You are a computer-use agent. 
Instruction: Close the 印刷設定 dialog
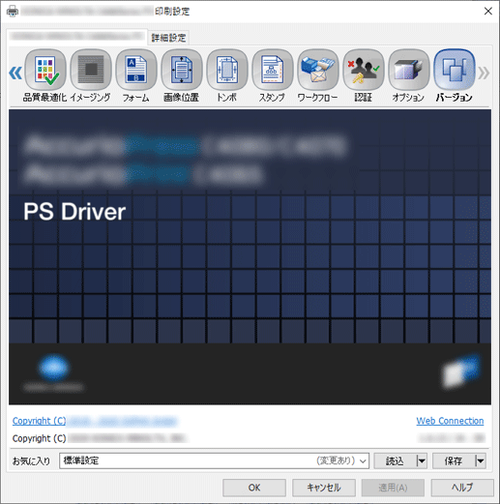488,12
